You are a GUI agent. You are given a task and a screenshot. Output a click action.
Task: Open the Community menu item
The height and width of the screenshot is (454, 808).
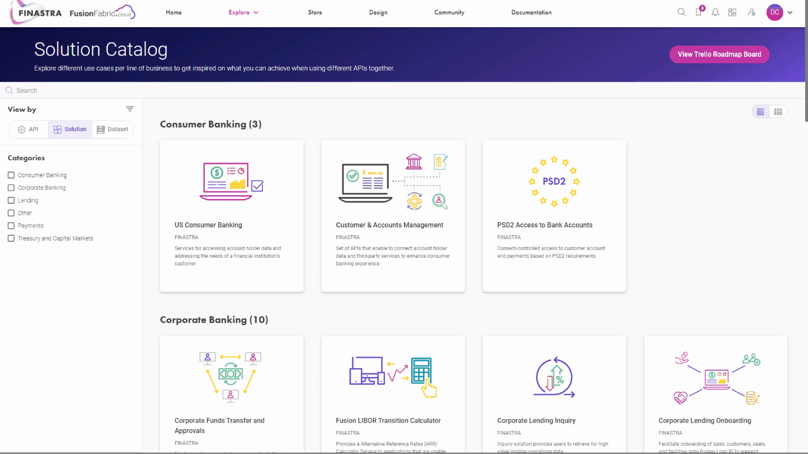point(450,12)
